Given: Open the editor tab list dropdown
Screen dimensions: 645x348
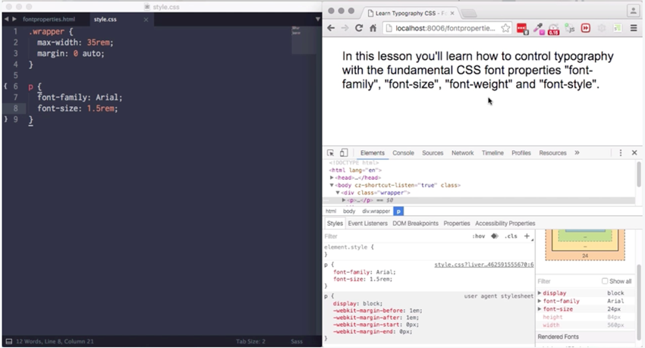Looking at the screenshot, I should pyautogui.click(x=317, y=19).
